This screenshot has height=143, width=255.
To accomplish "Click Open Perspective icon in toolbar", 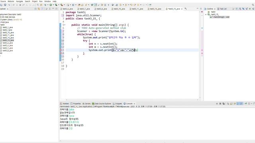I will 150,5.
